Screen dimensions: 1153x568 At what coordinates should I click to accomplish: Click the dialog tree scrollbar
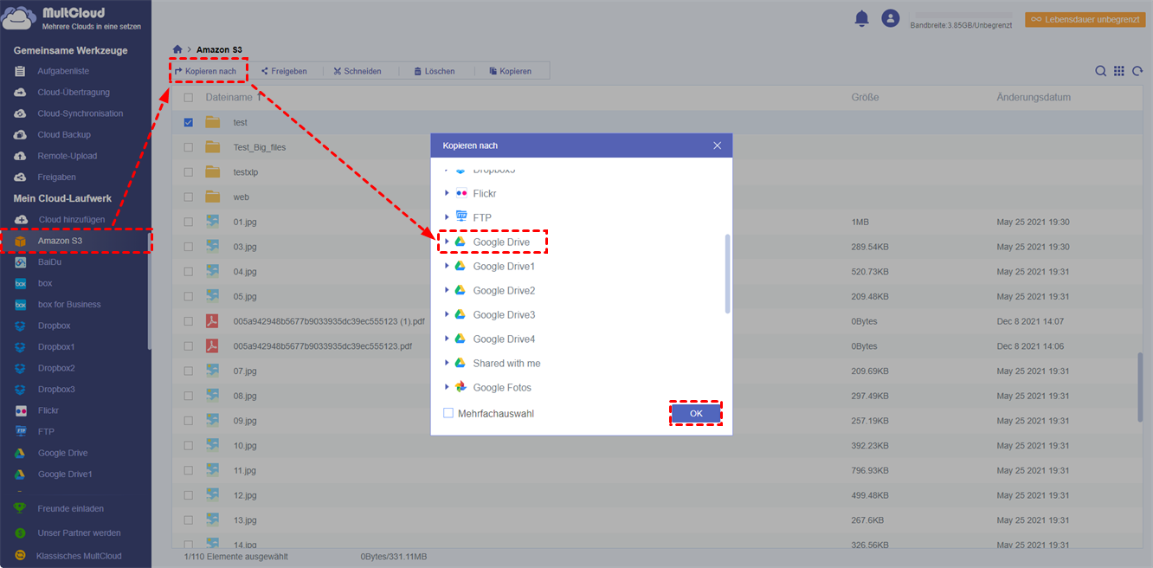727,274
